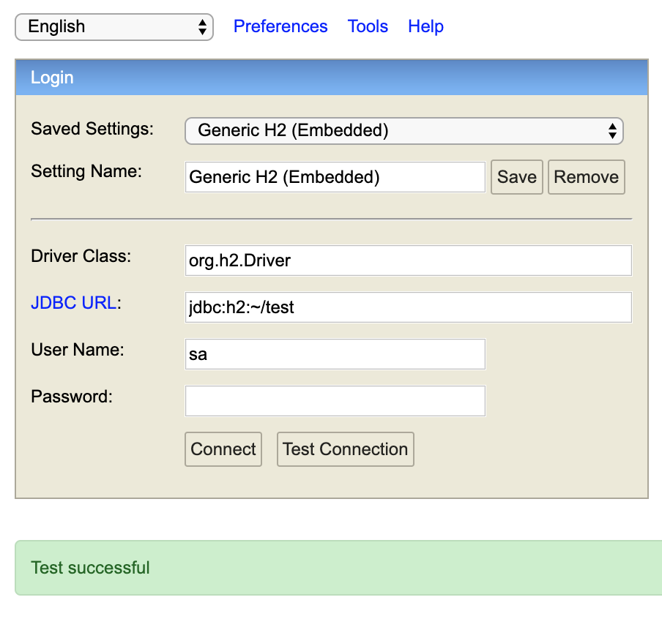662x619 pixels.
Task: Click the Setting Name input field
Action: point(335,177)
